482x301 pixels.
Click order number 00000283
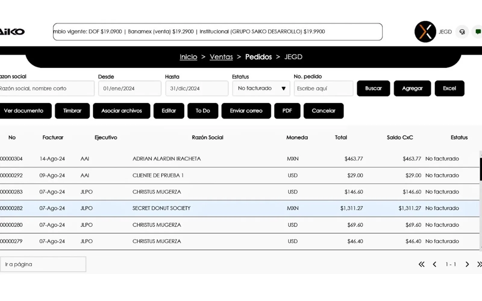click(x=11, y=192)
